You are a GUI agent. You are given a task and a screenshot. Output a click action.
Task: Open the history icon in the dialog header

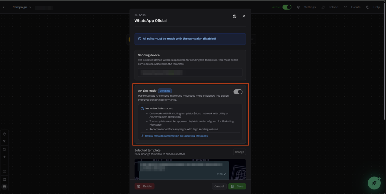234,16
